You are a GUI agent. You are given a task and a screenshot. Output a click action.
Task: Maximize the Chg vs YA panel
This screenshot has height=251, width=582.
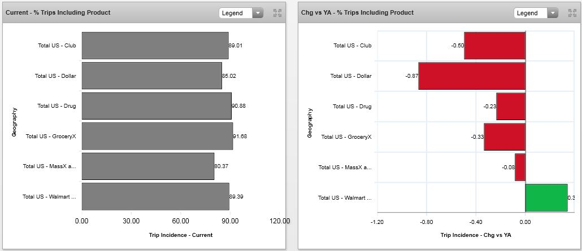(572, 13)
